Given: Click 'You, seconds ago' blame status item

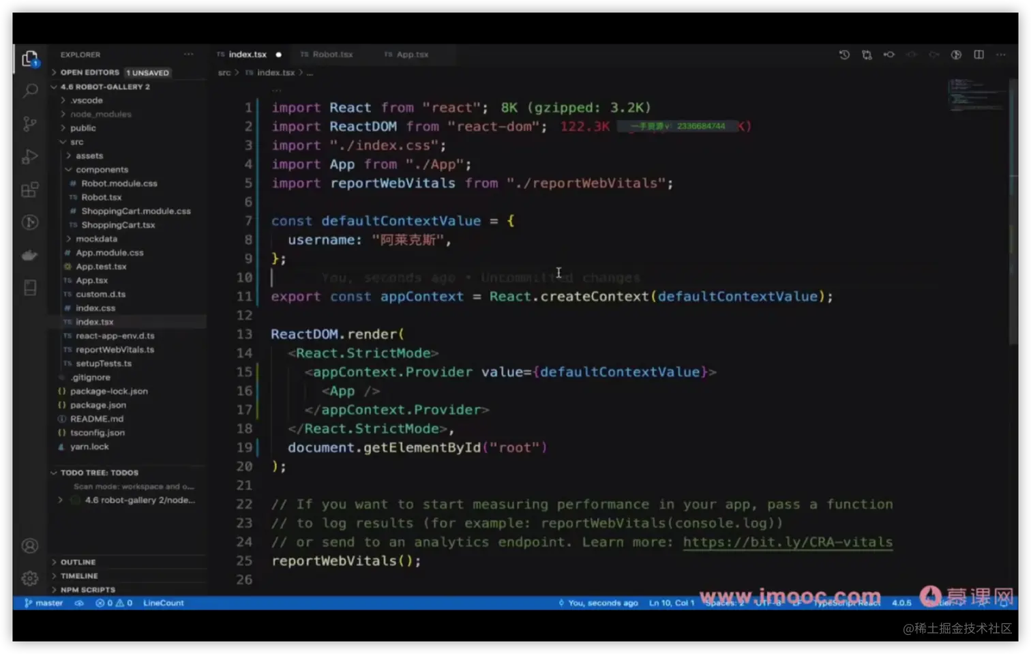Looking at the screenshot, I should tap(598, 603).
